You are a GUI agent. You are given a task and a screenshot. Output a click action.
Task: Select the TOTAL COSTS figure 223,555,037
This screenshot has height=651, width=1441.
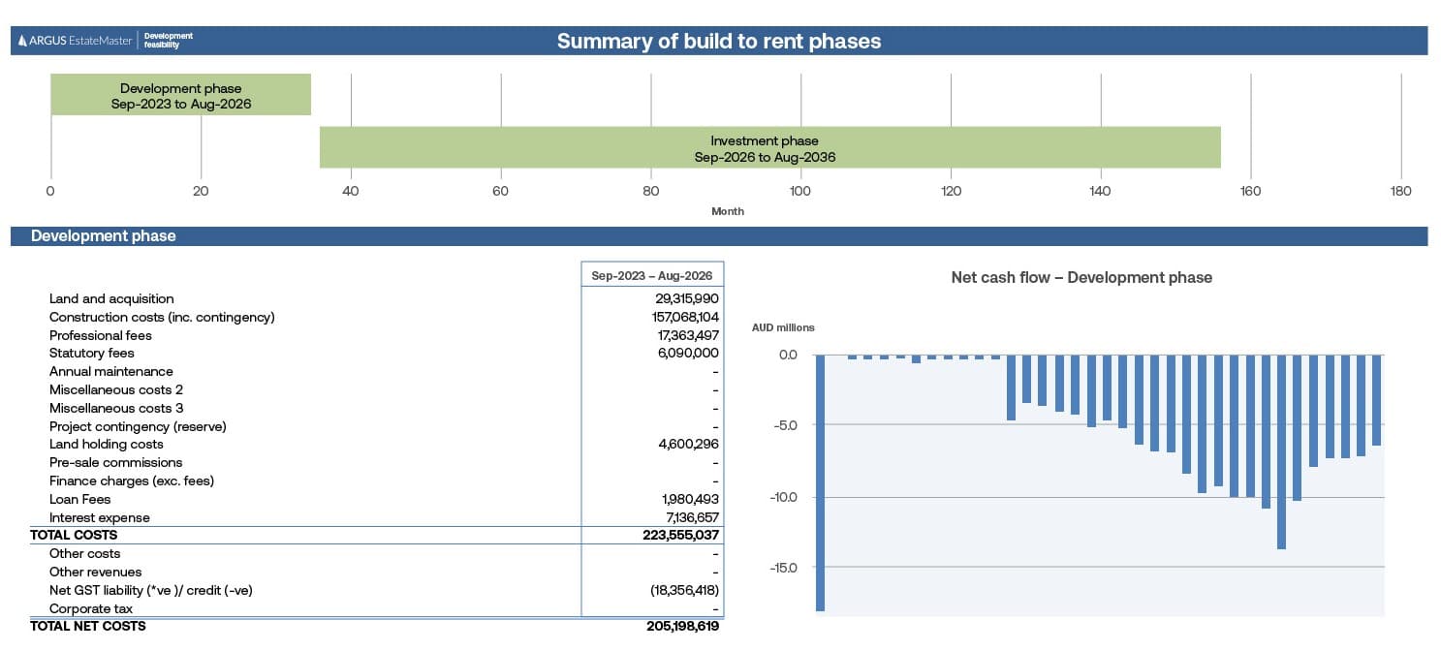(680, 535)
